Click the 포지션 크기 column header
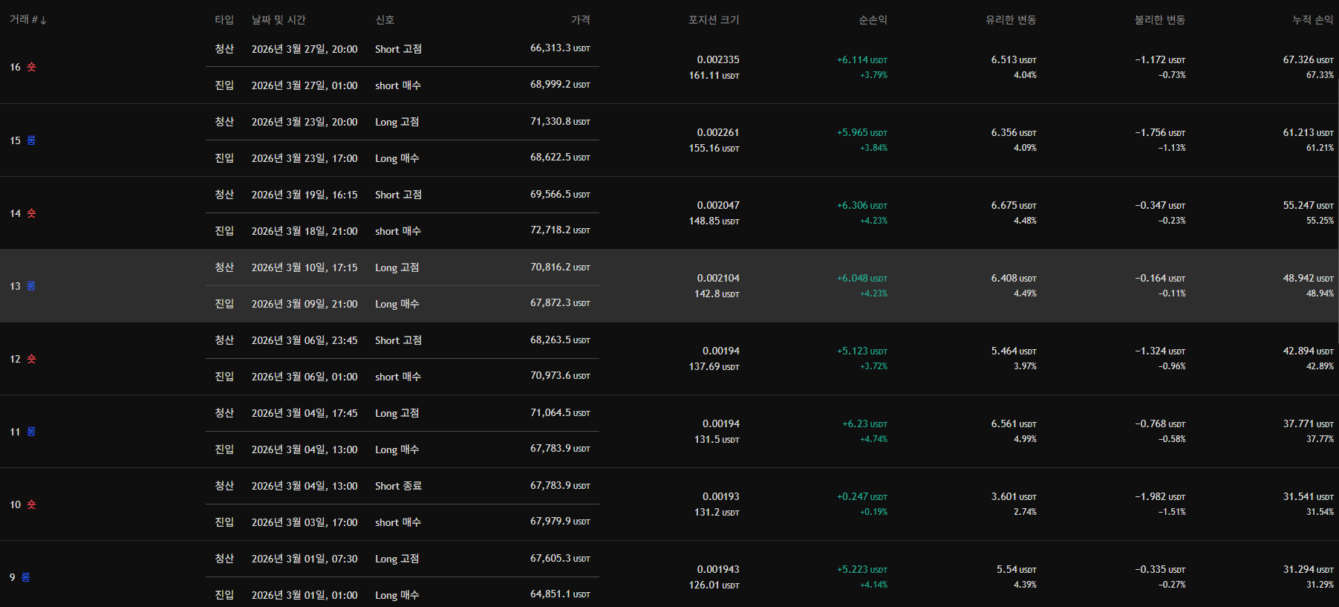This screenshot has height=607, width=1339. tap(713, 20)
